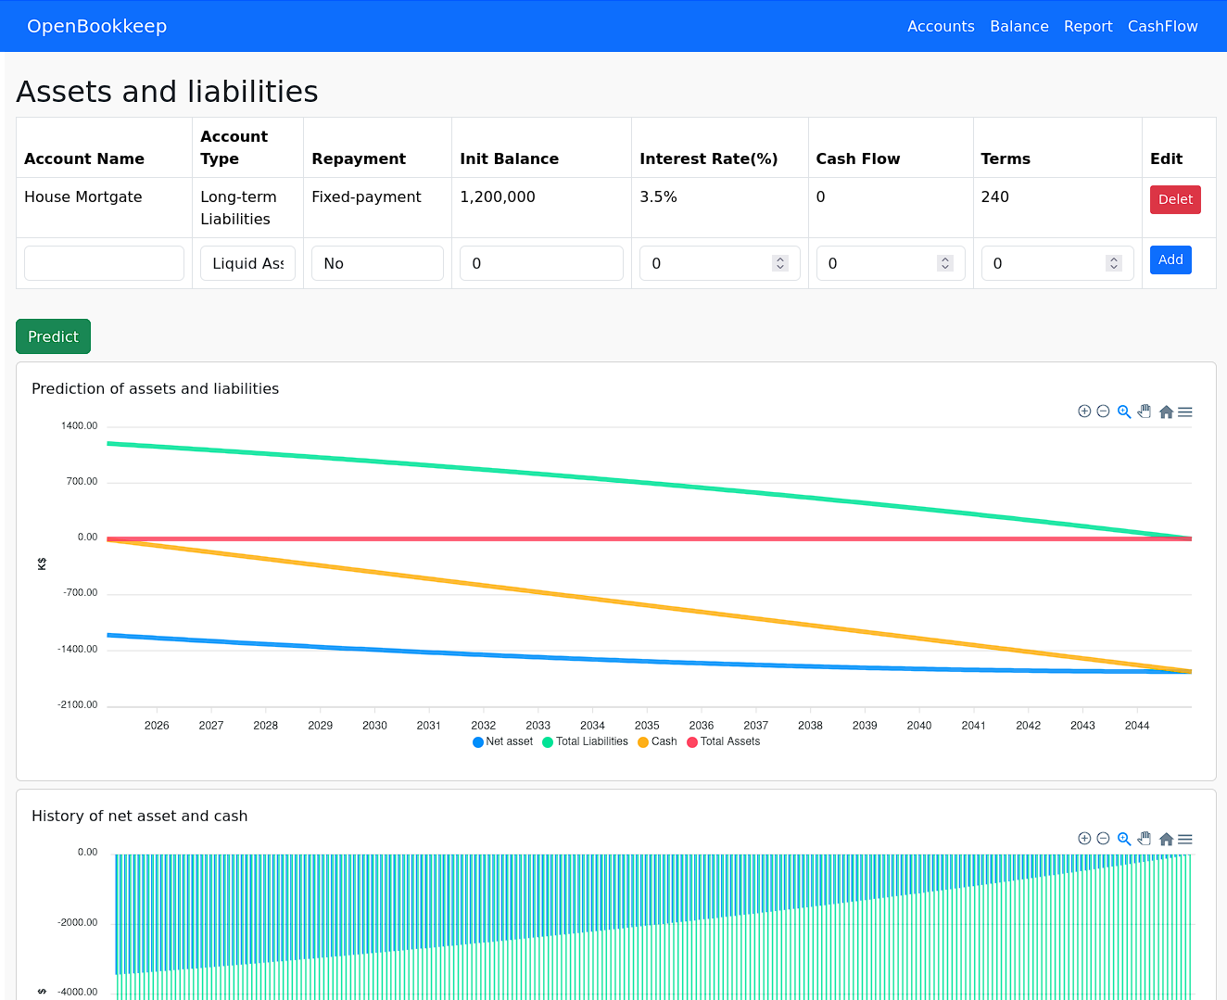Toggle the Net asset legend series
1227x1000 pixels.
(503, 741)
